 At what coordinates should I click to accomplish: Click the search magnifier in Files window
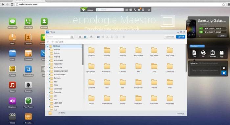pyautogui.click(x=72, y=37)
